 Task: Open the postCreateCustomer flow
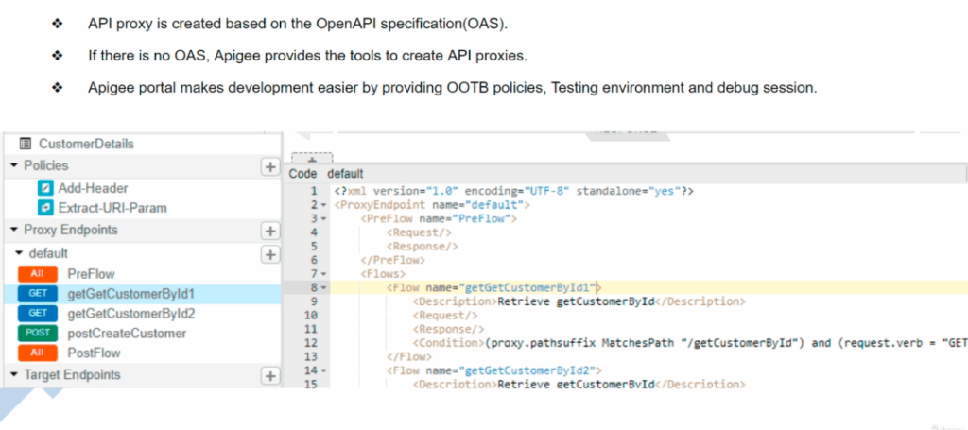click(127, 334)
